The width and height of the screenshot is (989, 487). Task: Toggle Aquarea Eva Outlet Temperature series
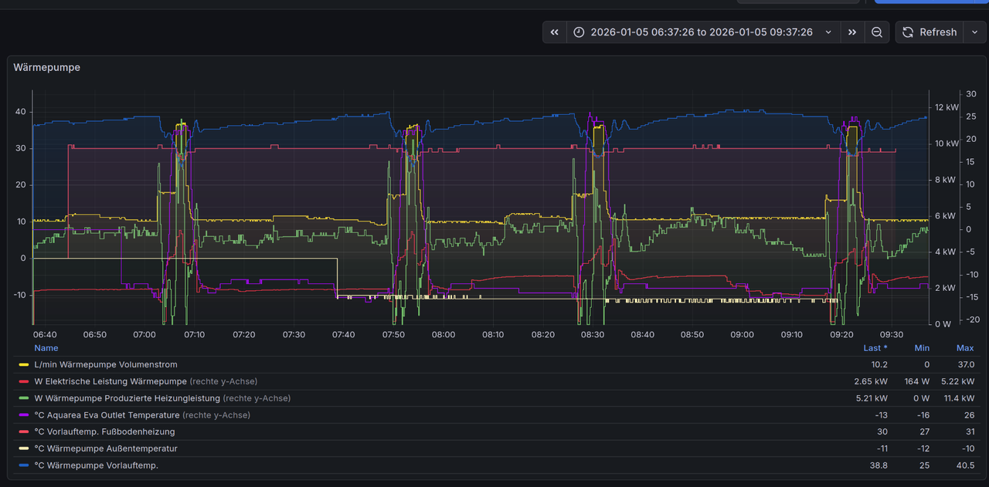[107, 415]
